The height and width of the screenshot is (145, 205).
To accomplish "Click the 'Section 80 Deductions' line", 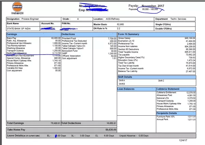I will [157, 49].
